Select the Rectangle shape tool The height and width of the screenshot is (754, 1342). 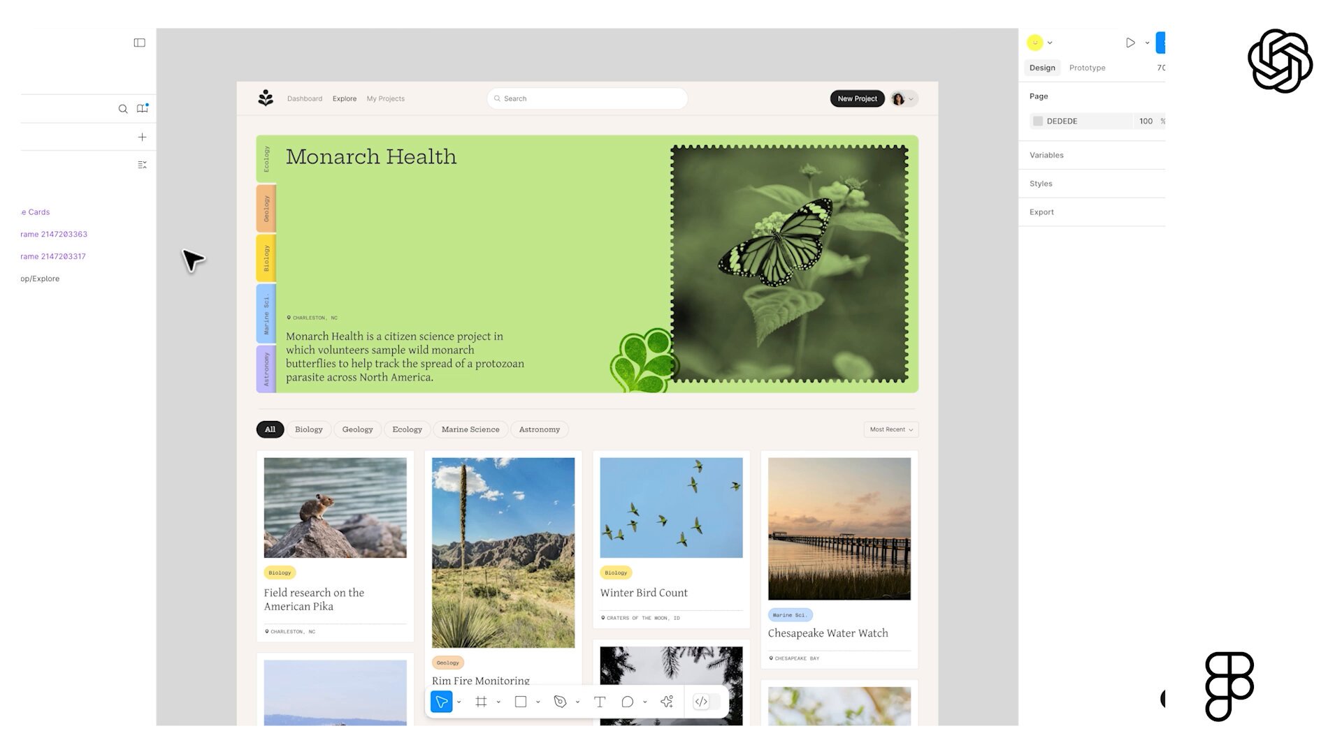coord(521,702)
